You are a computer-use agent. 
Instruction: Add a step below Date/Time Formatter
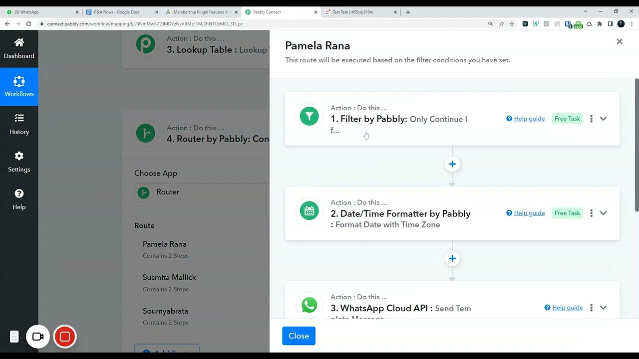click(452, 258)
